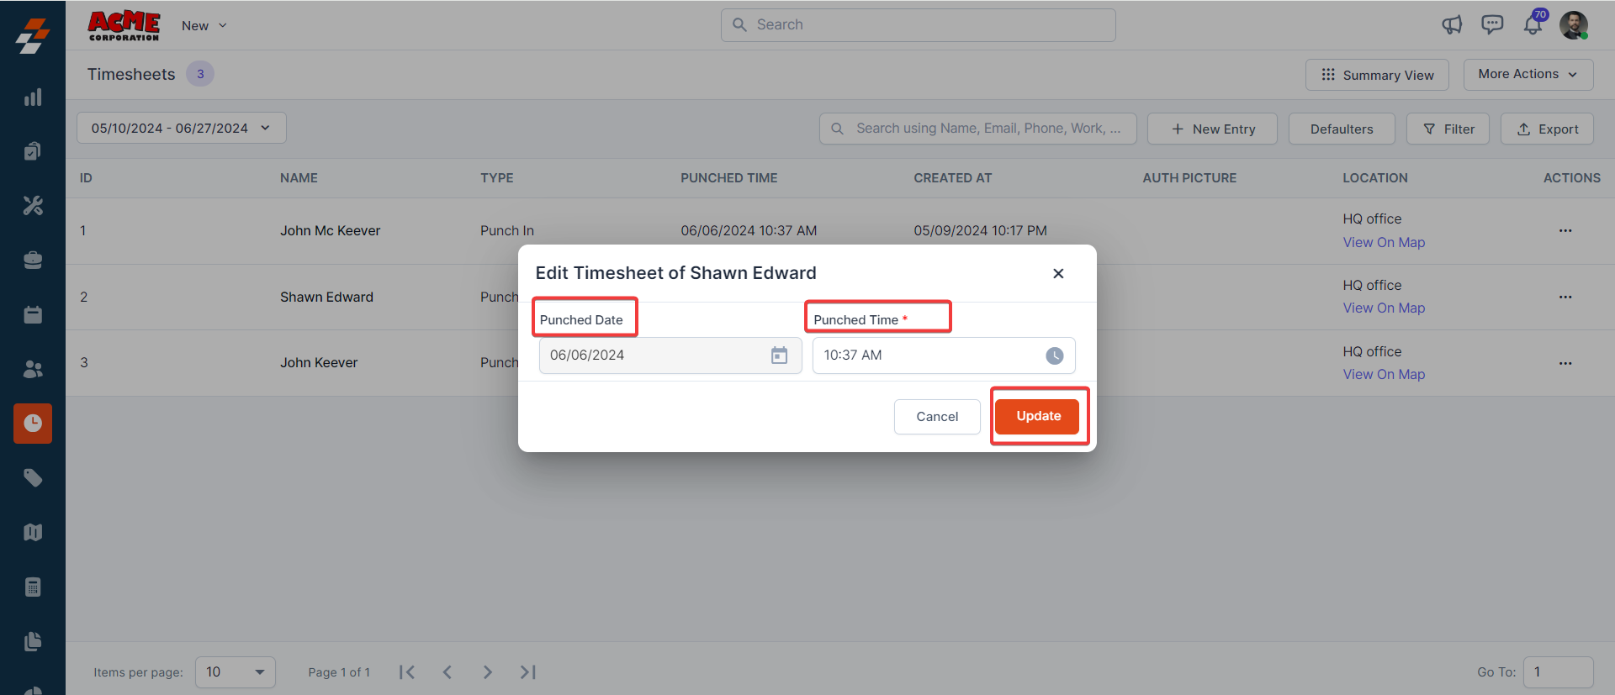This screenshot has height=695, width=1615.
Task: Click View On Map for John Mc Keever
Action: point(1384,242)
